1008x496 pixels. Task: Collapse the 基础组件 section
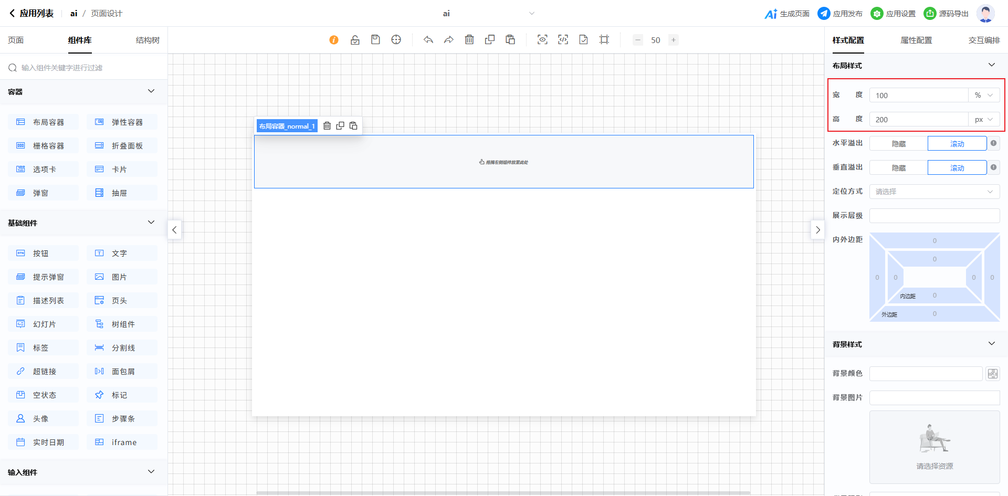click(151, 223)
